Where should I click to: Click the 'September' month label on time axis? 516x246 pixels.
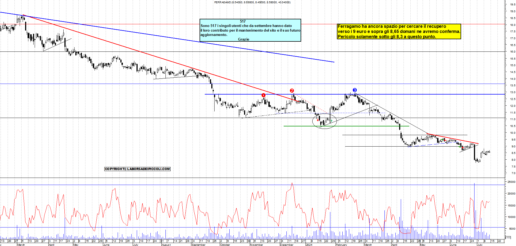(198, 245)
